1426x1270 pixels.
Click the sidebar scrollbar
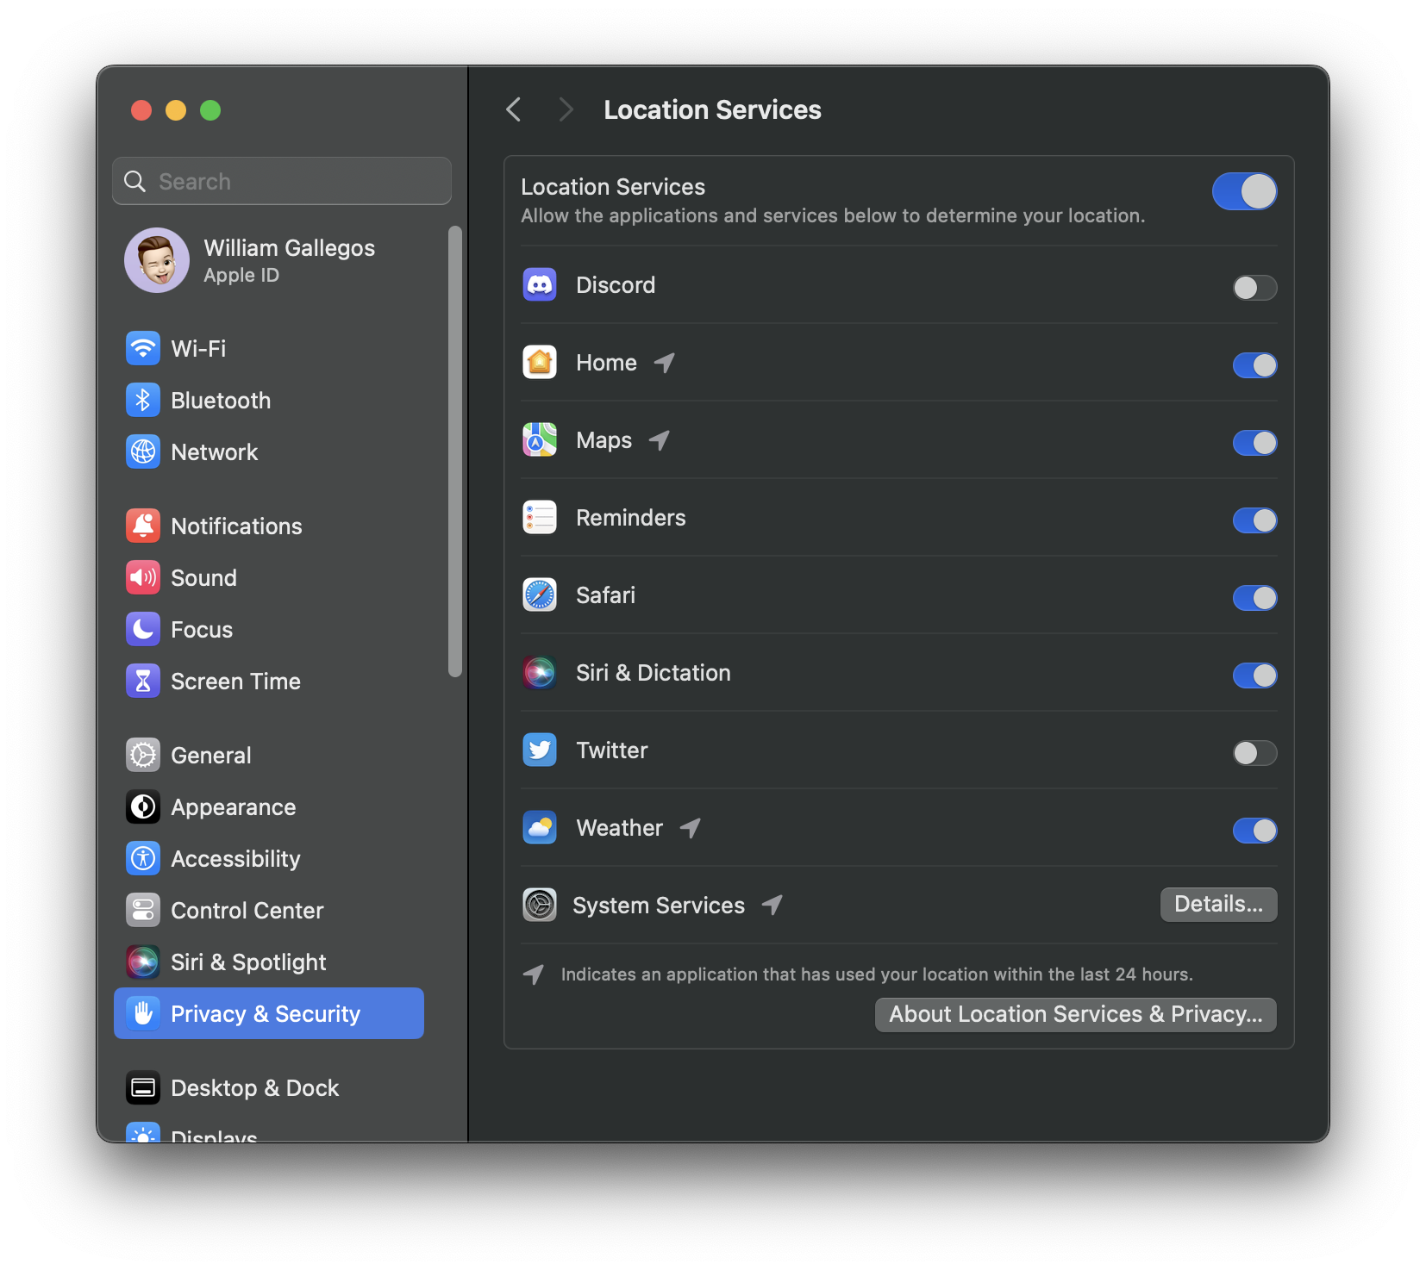point(455,451)
